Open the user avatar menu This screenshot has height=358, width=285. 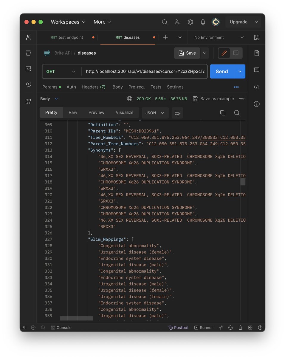pyautogui.click(x=216, y=22)
